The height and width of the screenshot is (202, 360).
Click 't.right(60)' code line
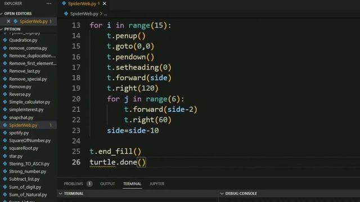click(148, 120)
